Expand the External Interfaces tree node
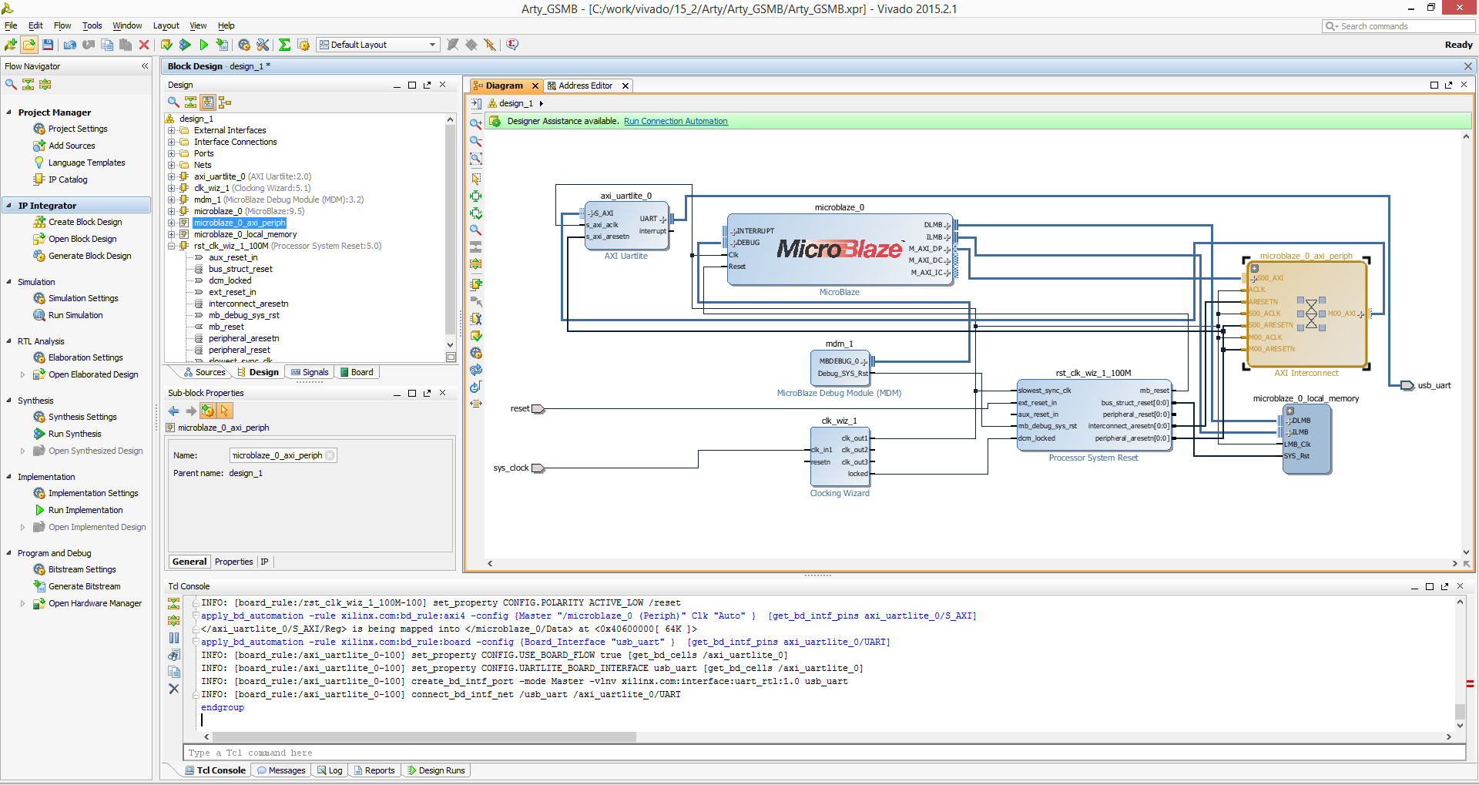 [x=171, y=130]
